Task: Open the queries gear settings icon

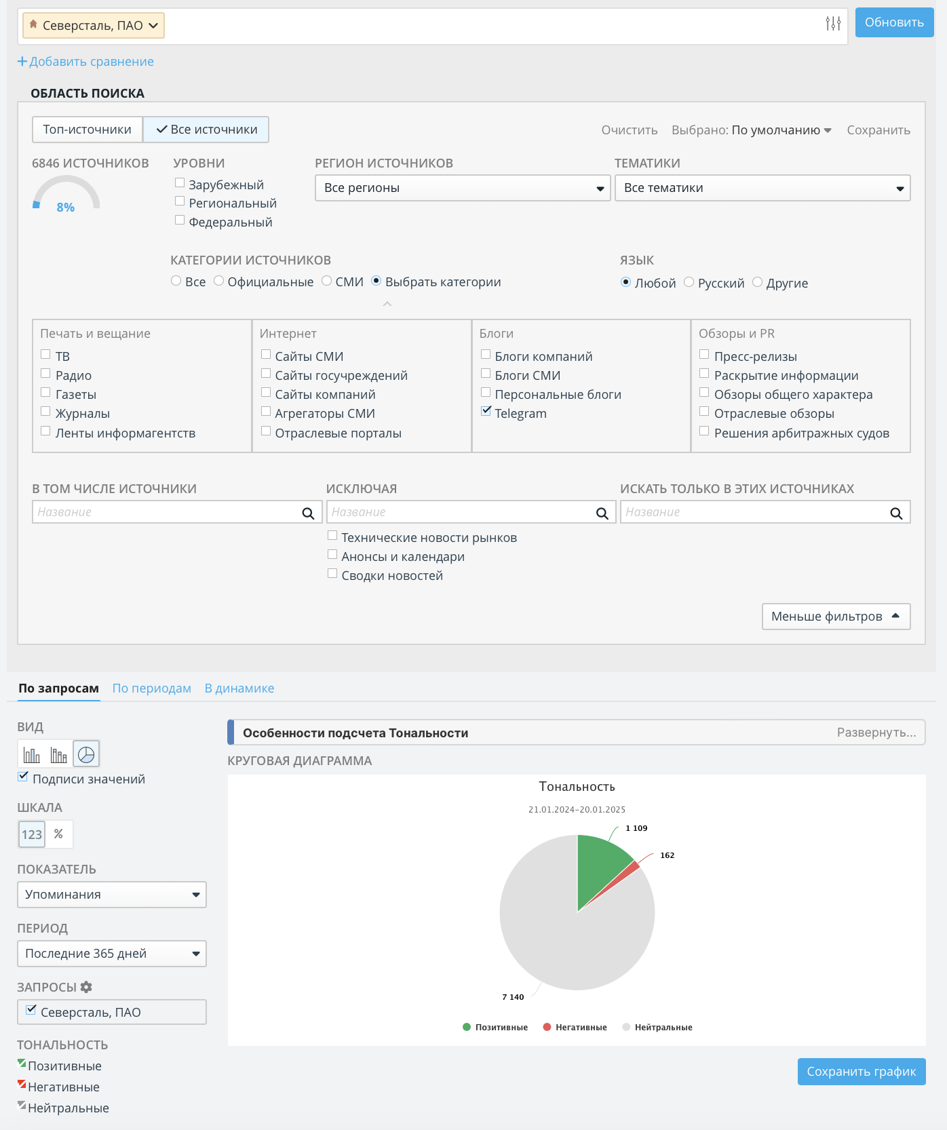Action: [86, 987]
